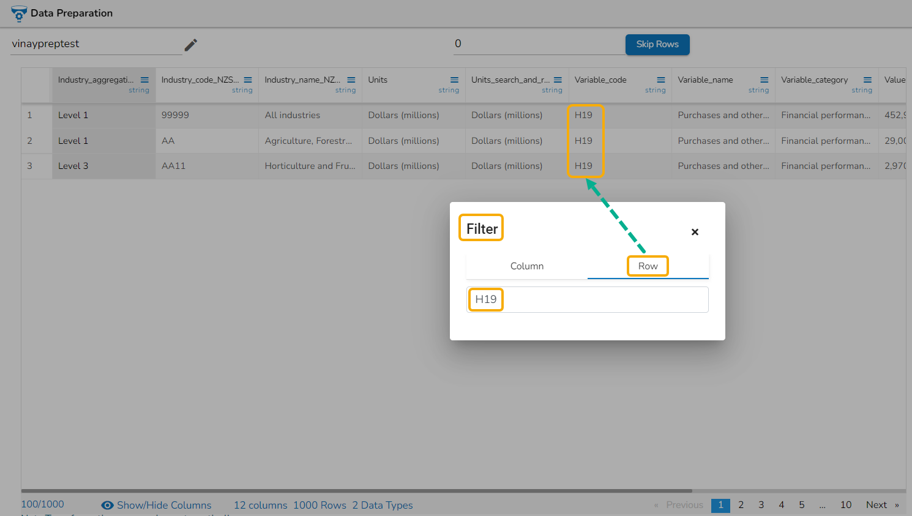Click the Variable_category column header
Screen dimensions: 912x516
[x=826, y=84]
